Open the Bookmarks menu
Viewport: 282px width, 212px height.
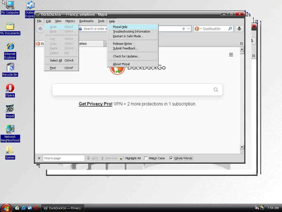(x=86, y=21)
